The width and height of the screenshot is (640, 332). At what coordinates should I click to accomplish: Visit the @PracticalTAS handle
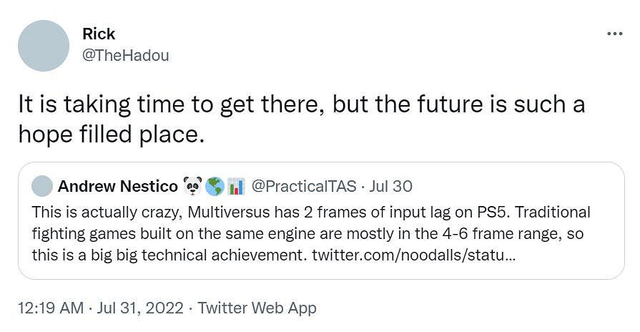(305, 187)
